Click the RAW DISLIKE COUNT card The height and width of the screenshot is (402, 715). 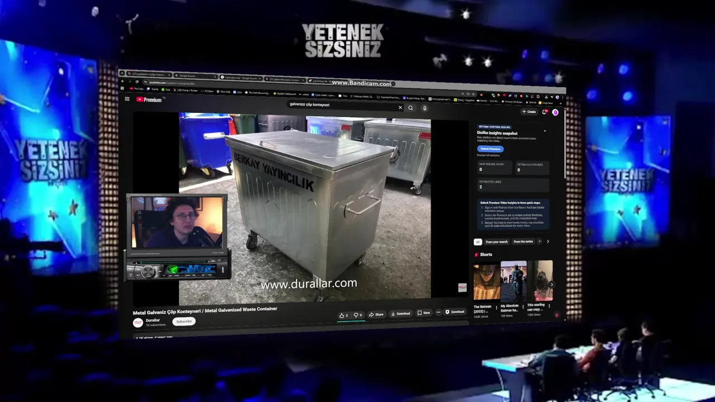[x=494, y=167]
